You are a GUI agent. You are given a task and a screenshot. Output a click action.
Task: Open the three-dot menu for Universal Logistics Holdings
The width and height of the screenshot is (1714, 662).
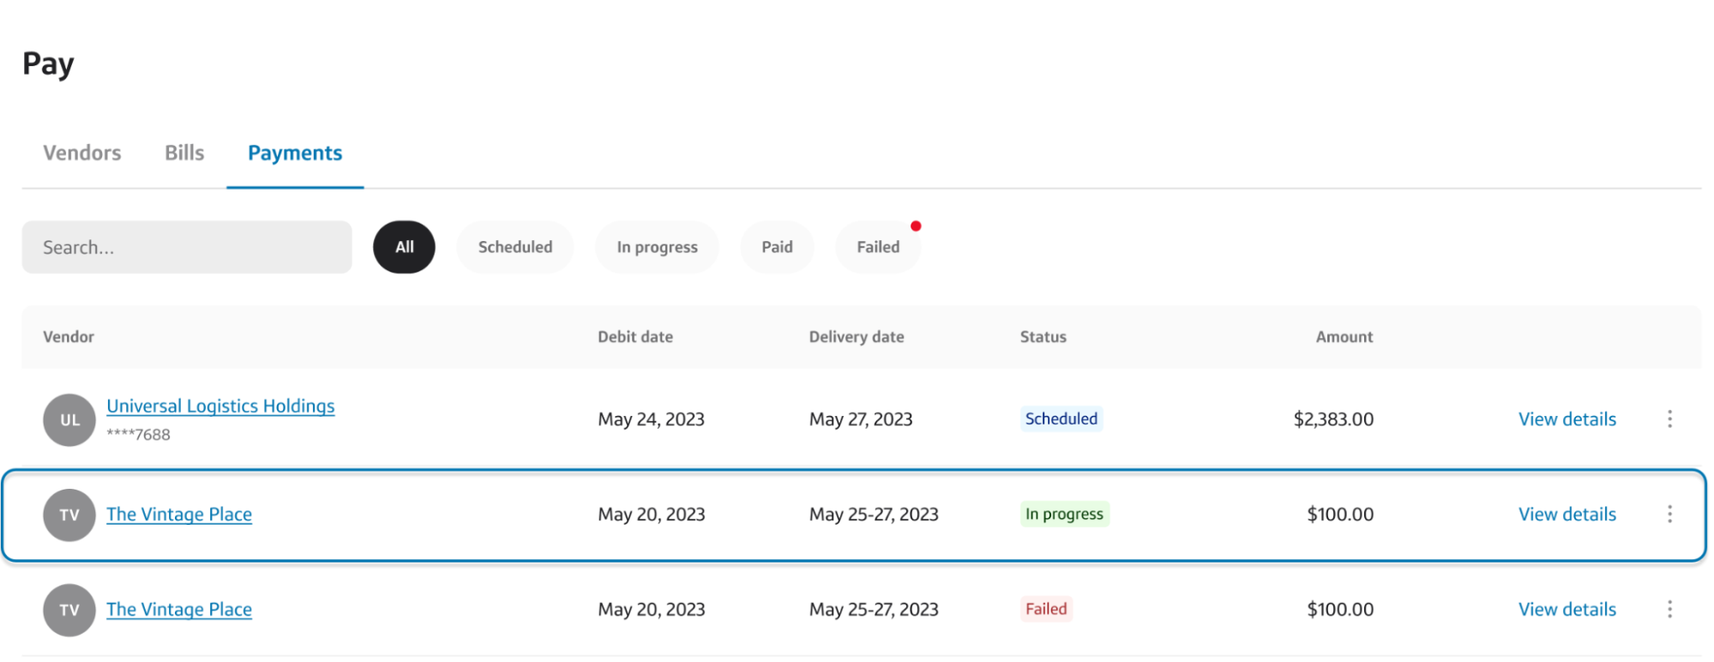tap(1670, 419)
